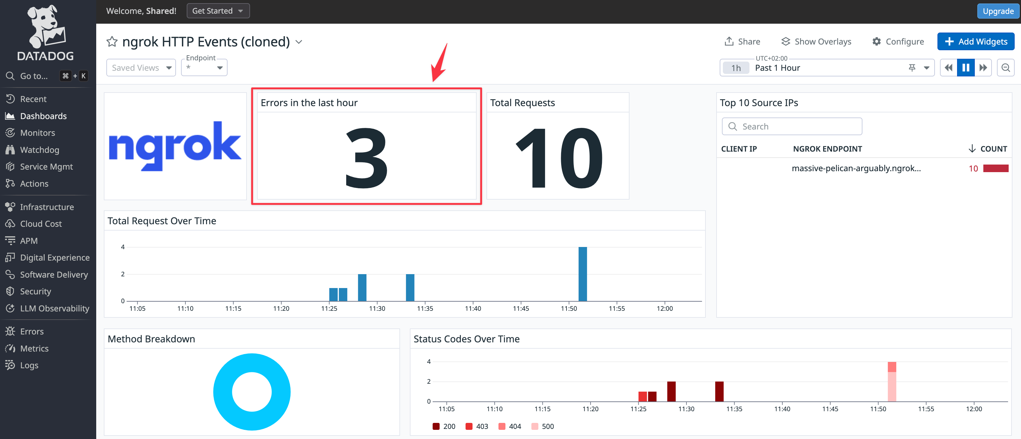1021x439 pixels.
Task: Click the zoom out magnifier icon
Action: coord(1005,68)
